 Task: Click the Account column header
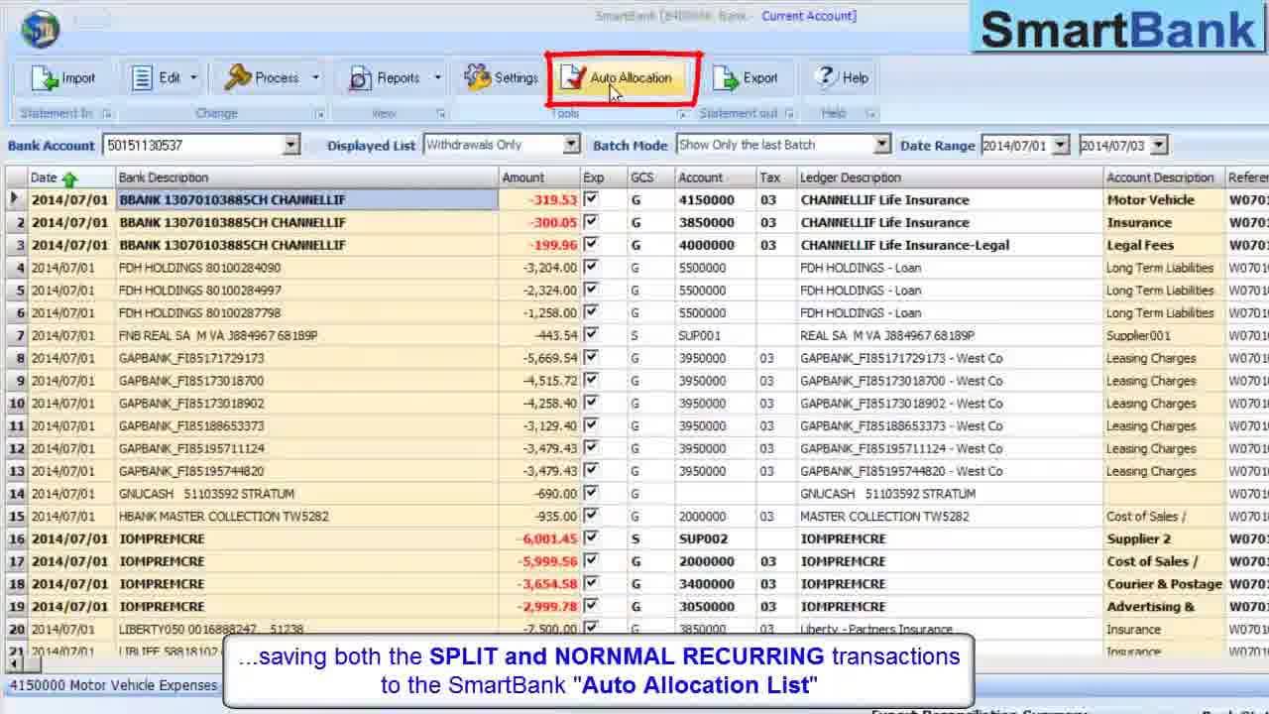[716, 178]
